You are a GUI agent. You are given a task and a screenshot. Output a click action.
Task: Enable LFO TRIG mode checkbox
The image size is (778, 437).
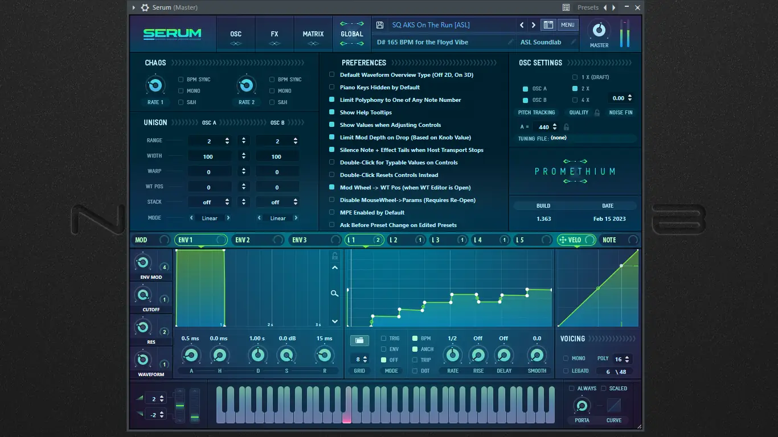(x=383, y=339)
